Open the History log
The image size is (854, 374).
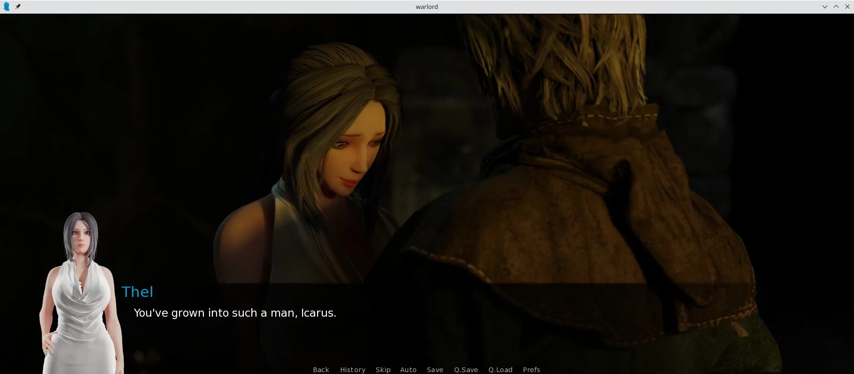tap(353, 370)
